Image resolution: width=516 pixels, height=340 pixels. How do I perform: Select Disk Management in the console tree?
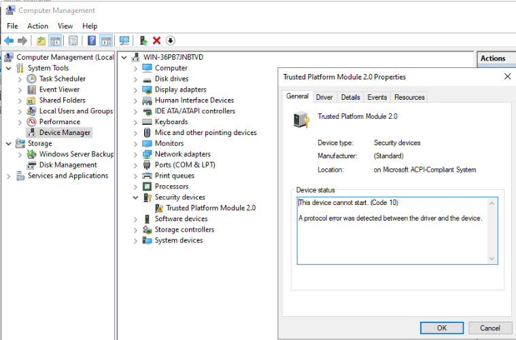(68, 165)
